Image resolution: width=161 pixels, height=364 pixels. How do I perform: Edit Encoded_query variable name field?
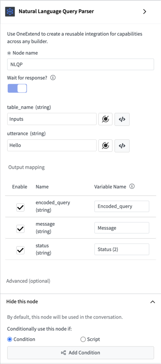[x=122, y=206]
